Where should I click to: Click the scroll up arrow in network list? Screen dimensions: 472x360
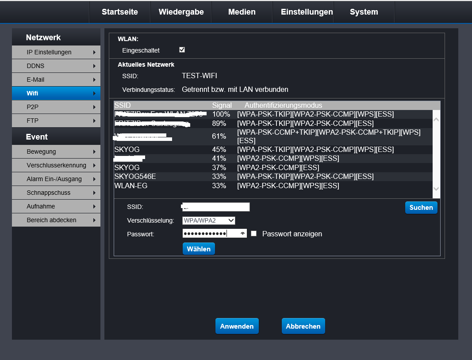click(x=436, y=119)
